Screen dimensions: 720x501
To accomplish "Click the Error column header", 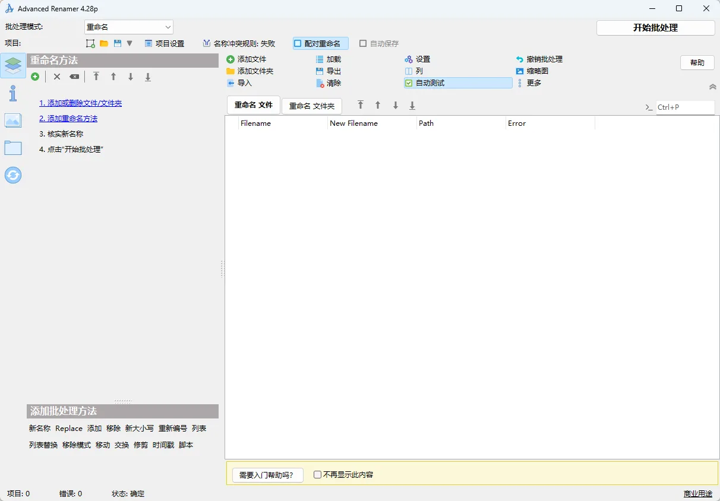I will [x=550, y=123].
